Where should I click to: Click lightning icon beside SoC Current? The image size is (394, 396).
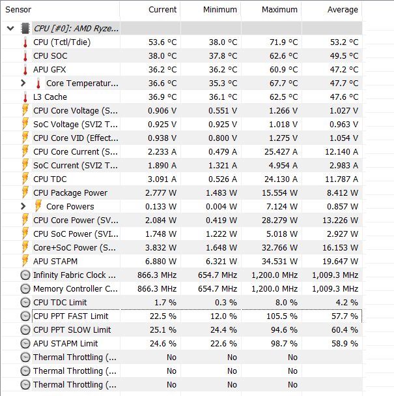point(25,164)
